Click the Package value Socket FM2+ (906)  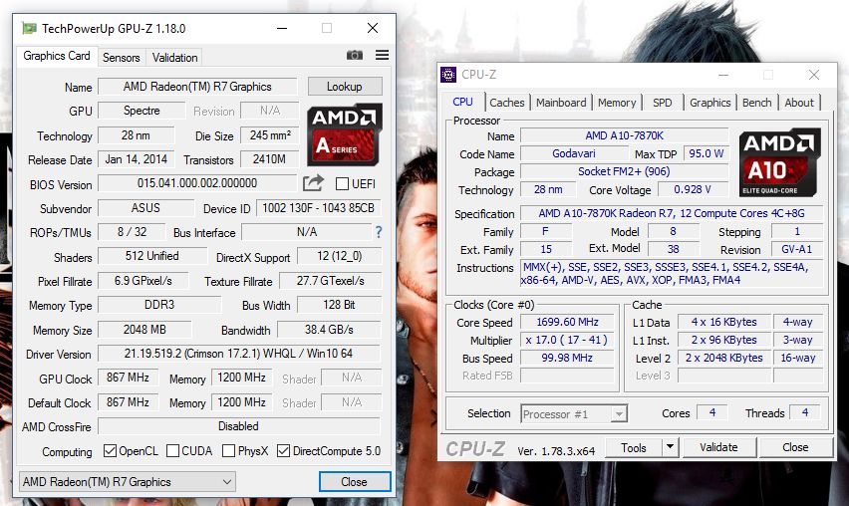click(x=625, y=171)
